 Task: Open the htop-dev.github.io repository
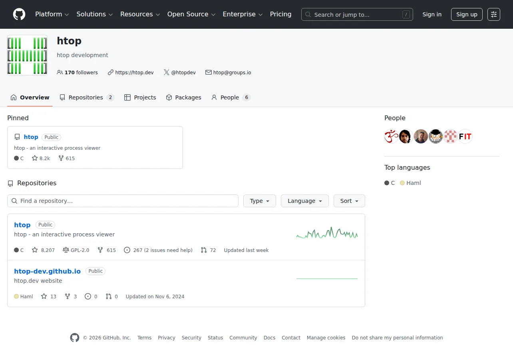pos(48,271)
